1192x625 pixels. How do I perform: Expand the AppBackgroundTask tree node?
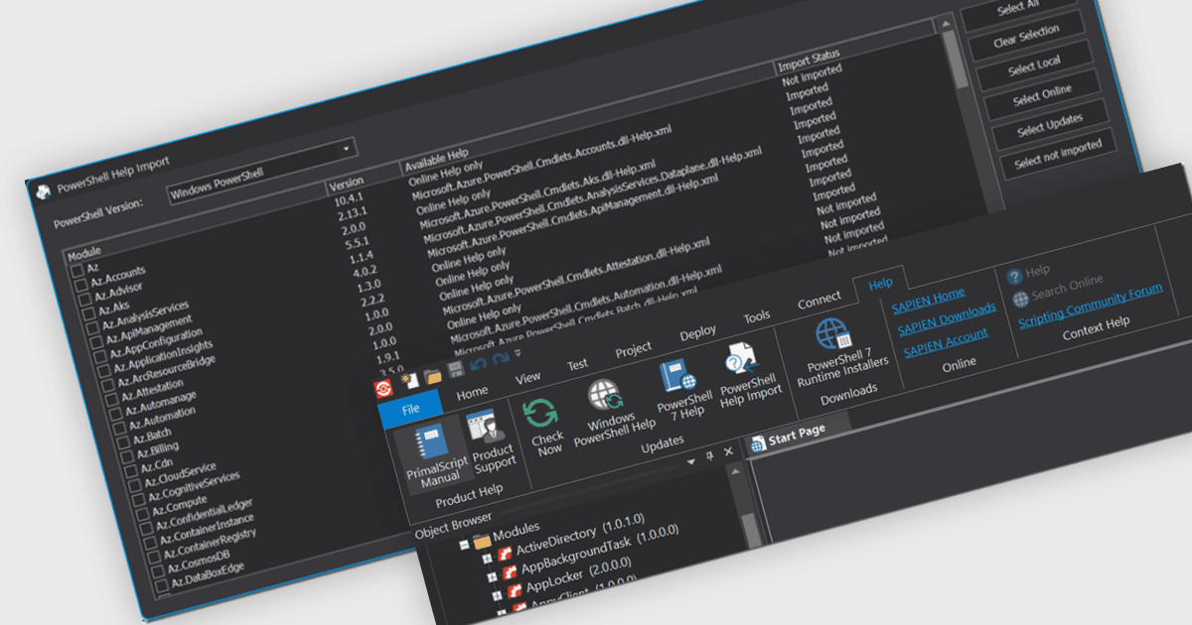pos(492,577)
